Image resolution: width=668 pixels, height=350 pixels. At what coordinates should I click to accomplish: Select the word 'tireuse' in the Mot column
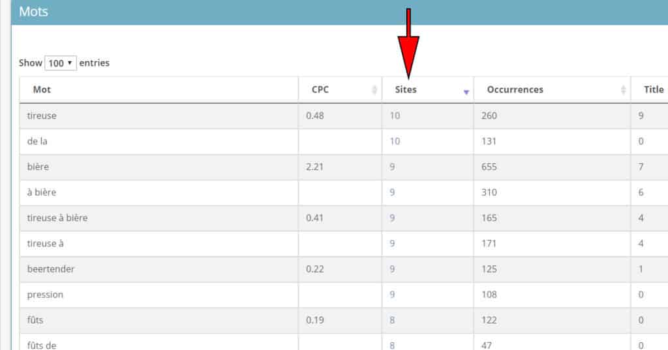pyautogui.click(x=42, y=116)
